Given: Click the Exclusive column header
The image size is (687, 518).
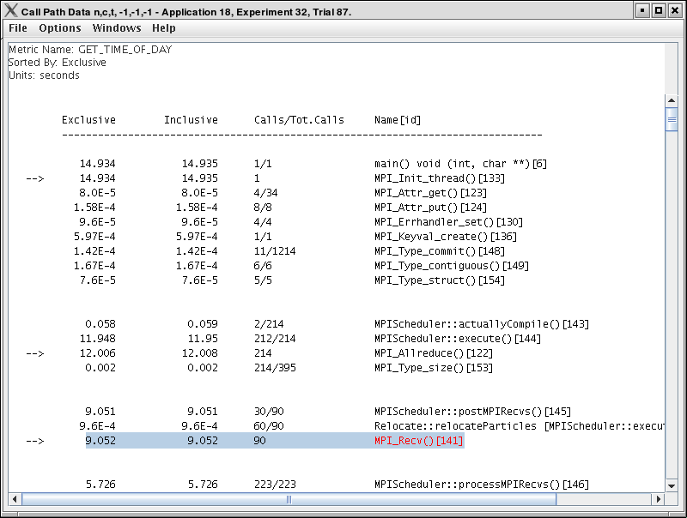Looking at the screenshot, I should pos(88,119).
